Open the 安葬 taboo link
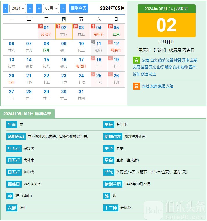 tap(154, 86)
